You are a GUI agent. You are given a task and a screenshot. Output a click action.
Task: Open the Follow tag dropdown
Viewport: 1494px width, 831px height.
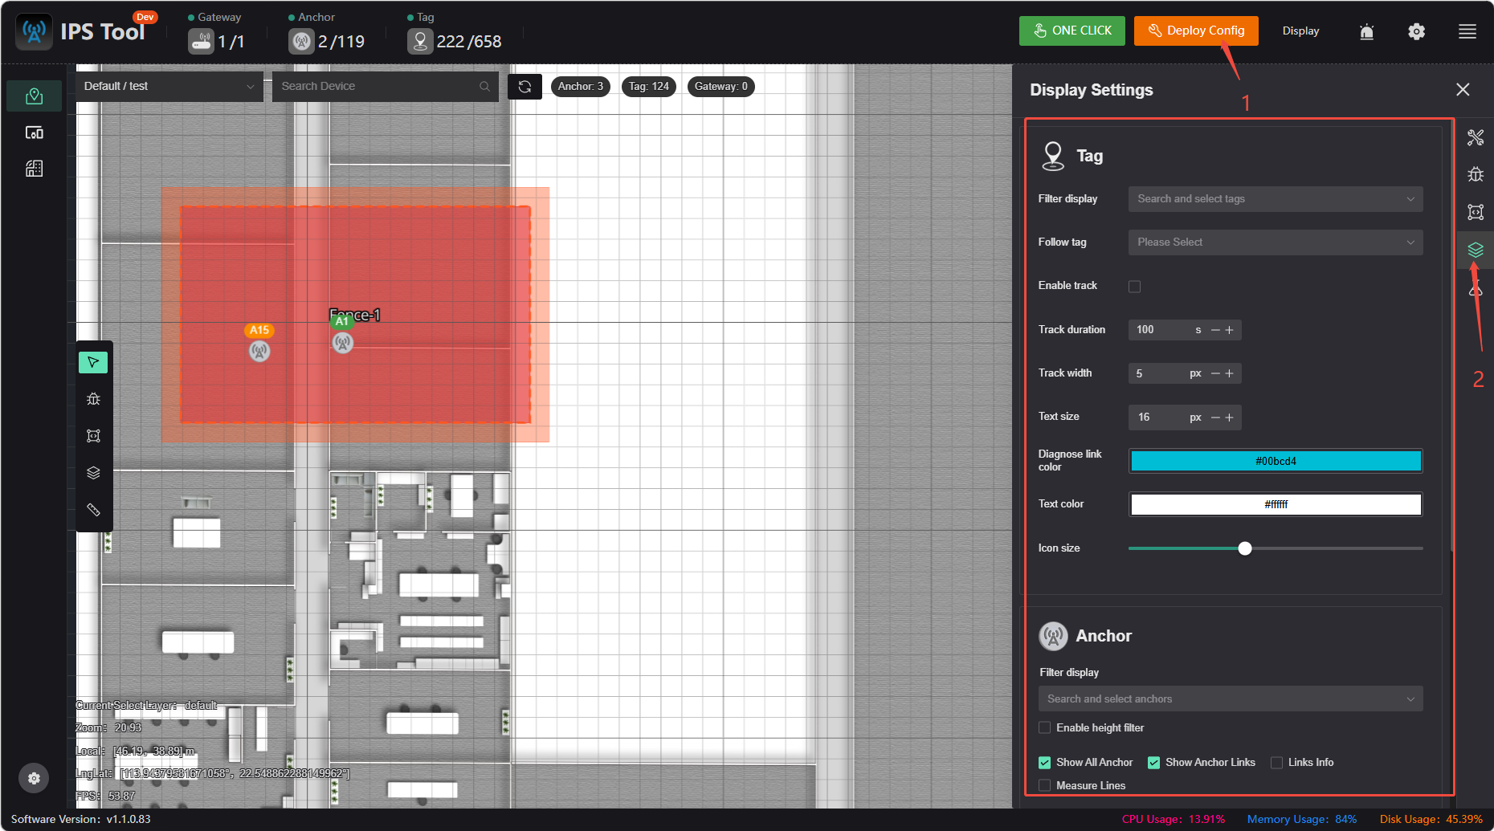(x=1276, y=242)
